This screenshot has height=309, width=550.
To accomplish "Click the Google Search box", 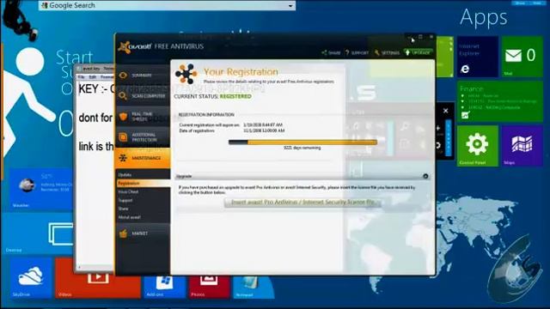I will [x=167, y=6].
